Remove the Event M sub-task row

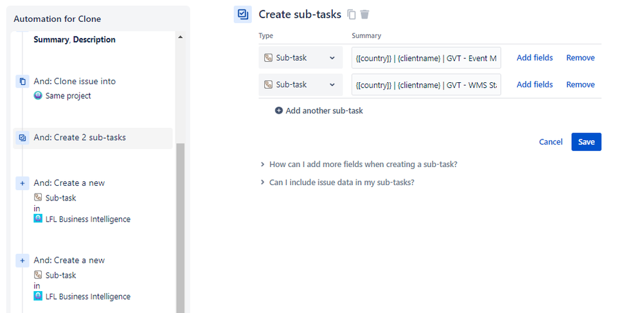[x=580, y=58]
